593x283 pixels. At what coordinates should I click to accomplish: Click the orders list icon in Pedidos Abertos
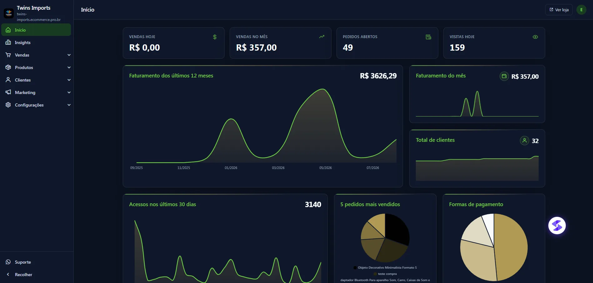click(x=429, y=37)
